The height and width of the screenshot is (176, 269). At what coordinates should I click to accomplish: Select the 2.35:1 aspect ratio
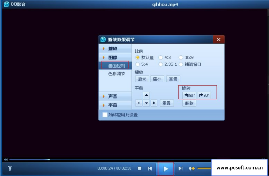point(161,64)
